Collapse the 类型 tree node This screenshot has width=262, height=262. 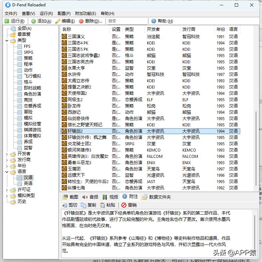pyautogui.click(x=7, y=40)
